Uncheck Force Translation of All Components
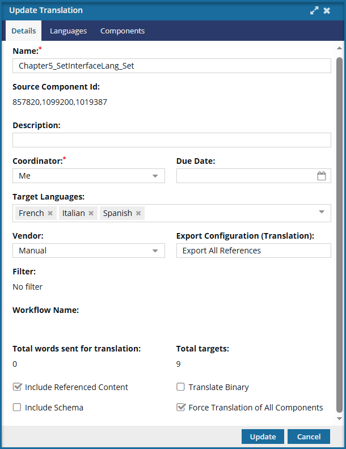The width and height of the screenshot is (346, 449). [x=180, y=408]
